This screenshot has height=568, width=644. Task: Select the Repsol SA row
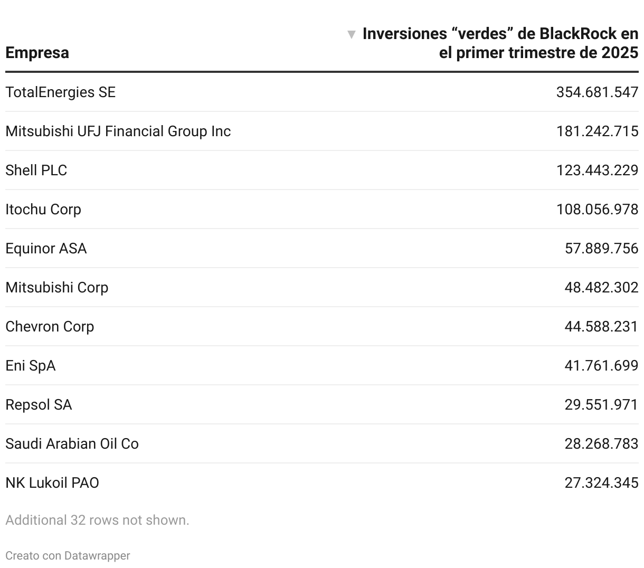[322, 404]
